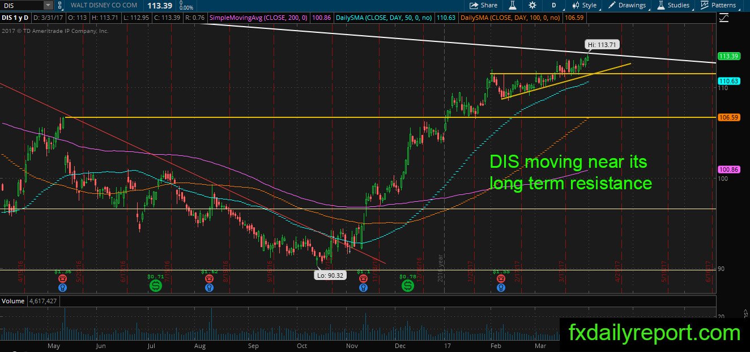The height and width of the screenshot is (352, 750).
Task: Click the $1.55 earnings phone icon
Action: pyautogui.click(x=501, y=279)
